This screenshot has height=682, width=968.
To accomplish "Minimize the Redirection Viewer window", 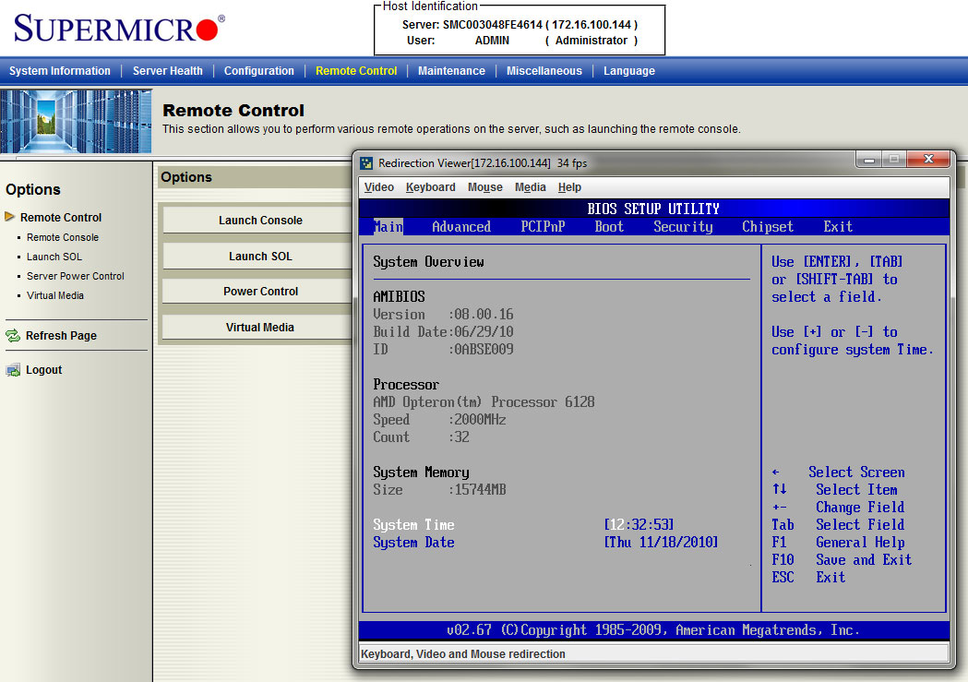I will point(869,160).
